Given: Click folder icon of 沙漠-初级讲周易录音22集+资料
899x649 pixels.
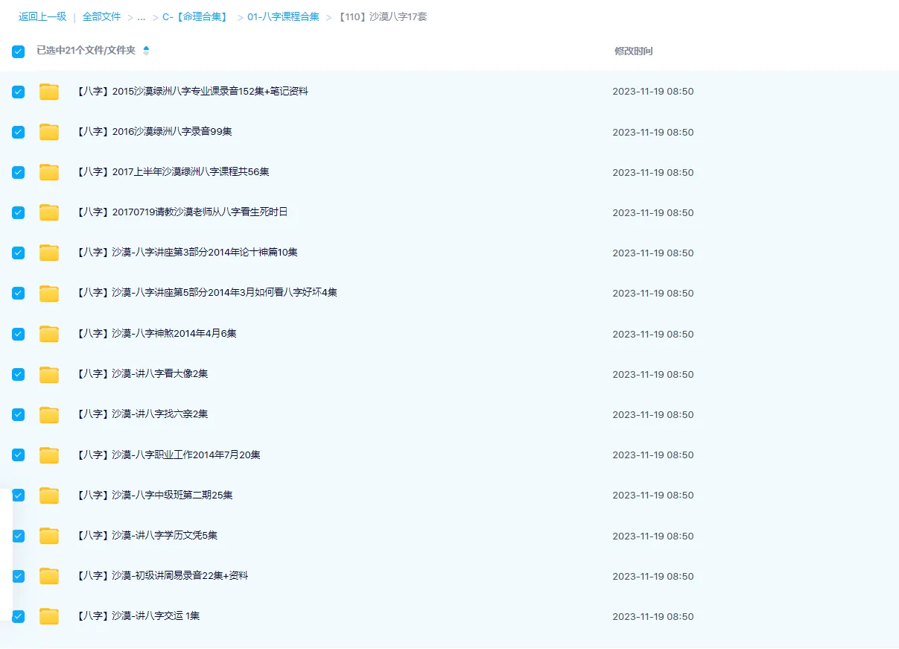Looking at the screenshot, I should tap(48, 576).
